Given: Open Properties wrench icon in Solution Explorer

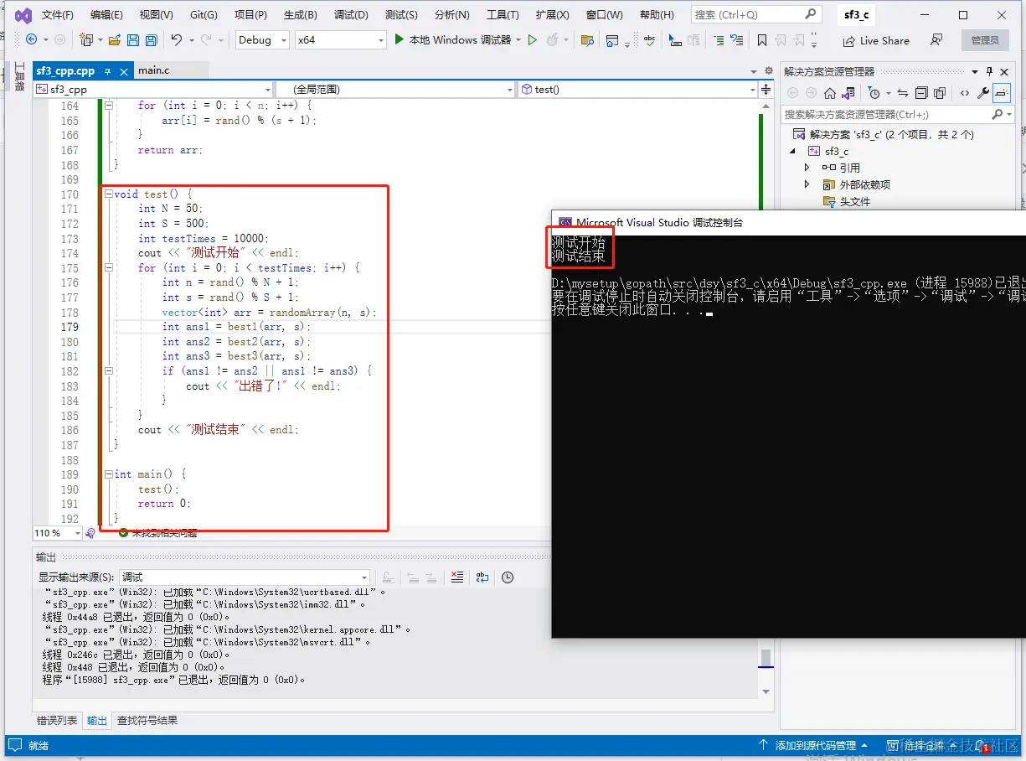Looking at the screenshot, I should [983, 93].
